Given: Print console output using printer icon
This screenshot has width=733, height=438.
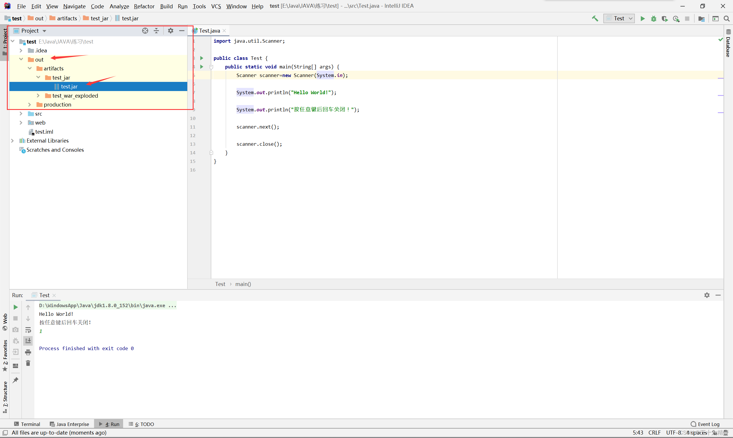Looking at the screenshot, I should [28, 352].
